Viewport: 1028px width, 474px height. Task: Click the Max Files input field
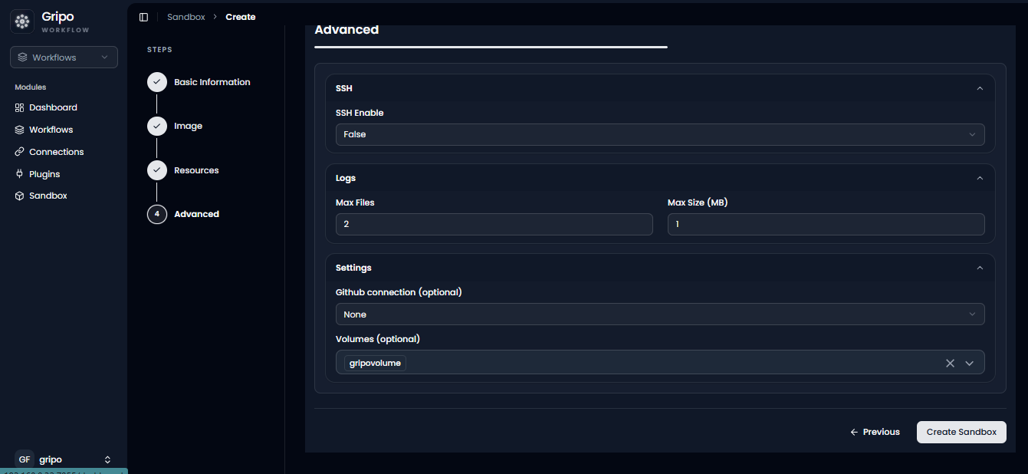click(494, 224)
